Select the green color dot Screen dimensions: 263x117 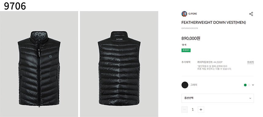[x=245, y=85]
